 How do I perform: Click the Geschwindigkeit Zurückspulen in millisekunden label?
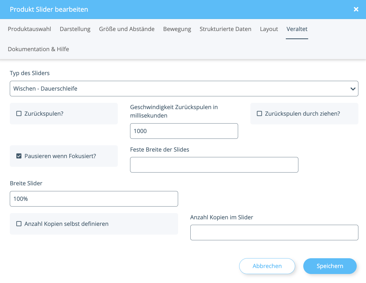click(174, 111)
